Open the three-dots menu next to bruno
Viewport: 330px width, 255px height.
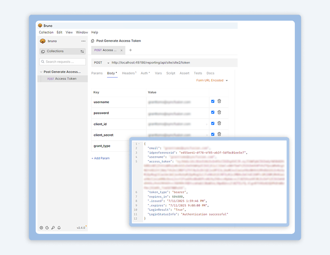pyautogui.click(x=83, y=41)
